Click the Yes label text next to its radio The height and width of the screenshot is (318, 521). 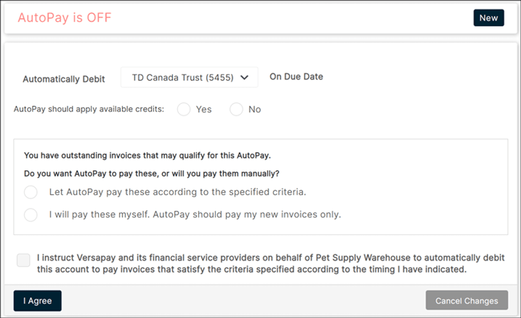pos(204,109)
